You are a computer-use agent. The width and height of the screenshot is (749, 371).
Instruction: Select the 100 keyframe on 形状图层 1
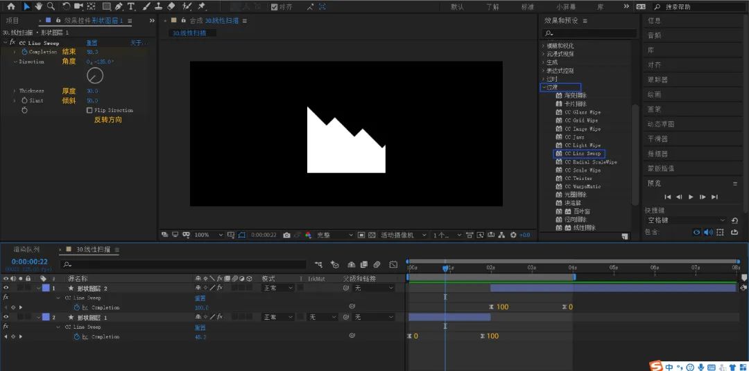pos(483,336)
